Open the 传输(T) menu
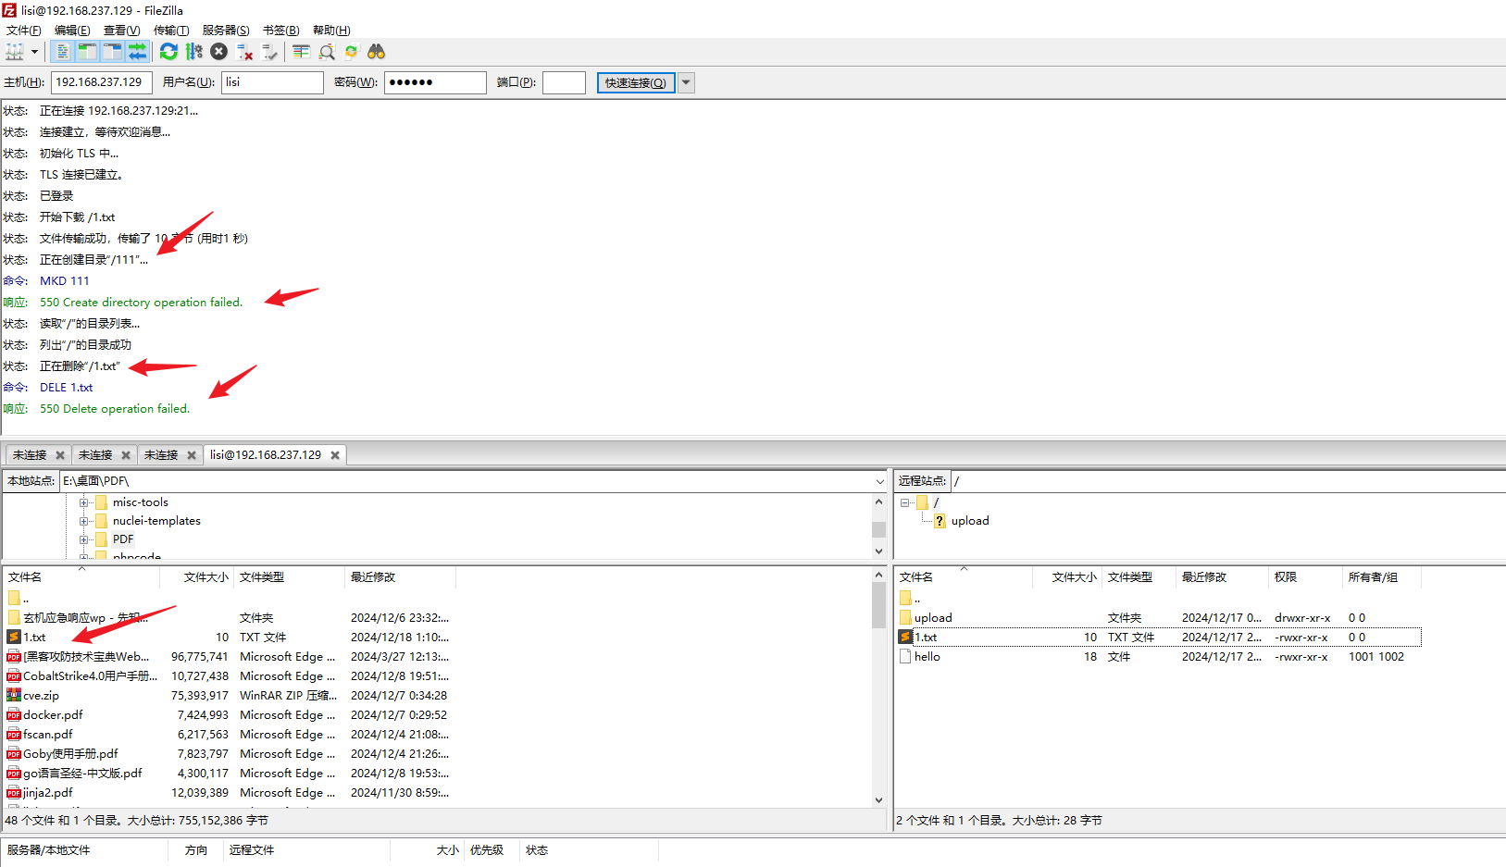 coord(170,31)
